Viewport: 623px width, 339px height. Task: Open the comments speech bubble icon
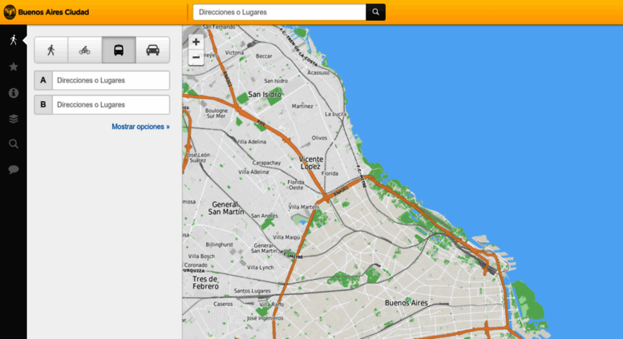coord(14,170)
